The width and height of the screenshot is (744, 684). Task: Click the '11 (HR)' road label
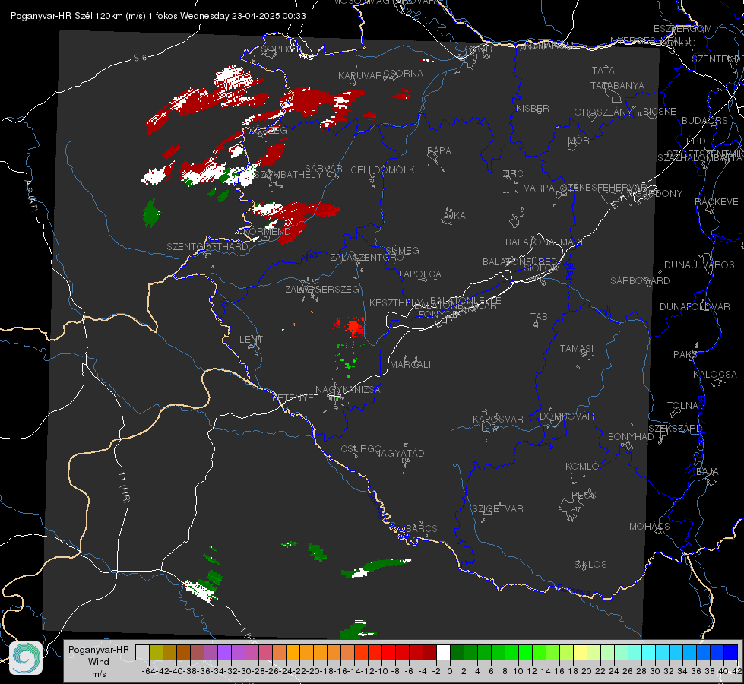123,487
